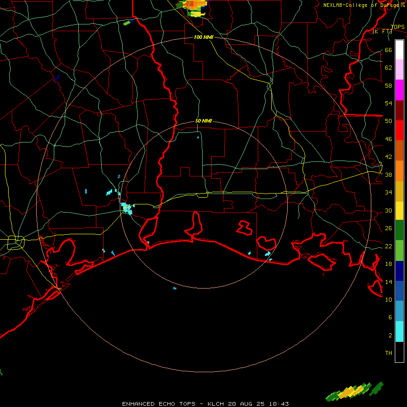
Task: Click the 14 value on the scale
Action: click(388, 282)
